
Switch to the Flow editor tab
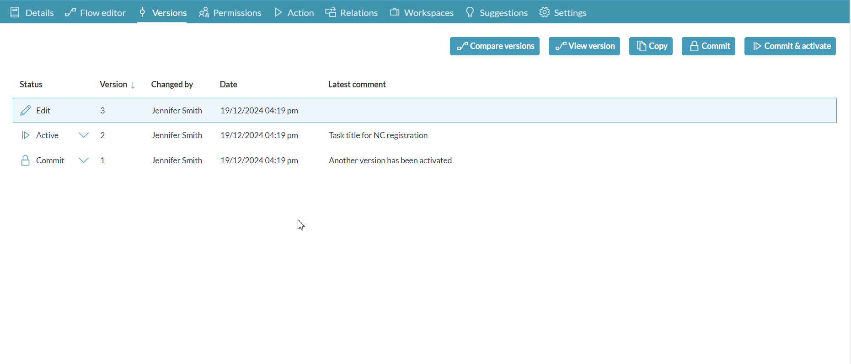pos(95,13)
